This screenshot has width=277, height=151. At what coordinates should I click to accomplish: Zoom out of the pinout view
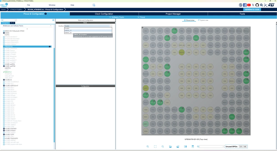click(x=163, y=146)
